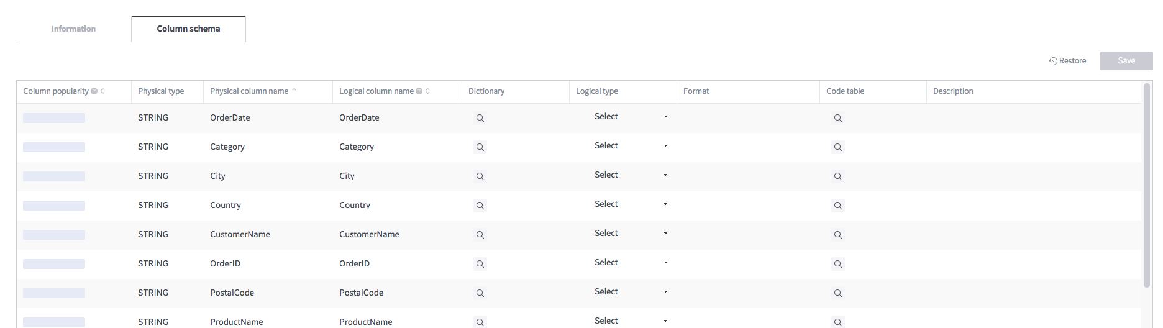Sort by Column popularity arrows

point(103,91)
